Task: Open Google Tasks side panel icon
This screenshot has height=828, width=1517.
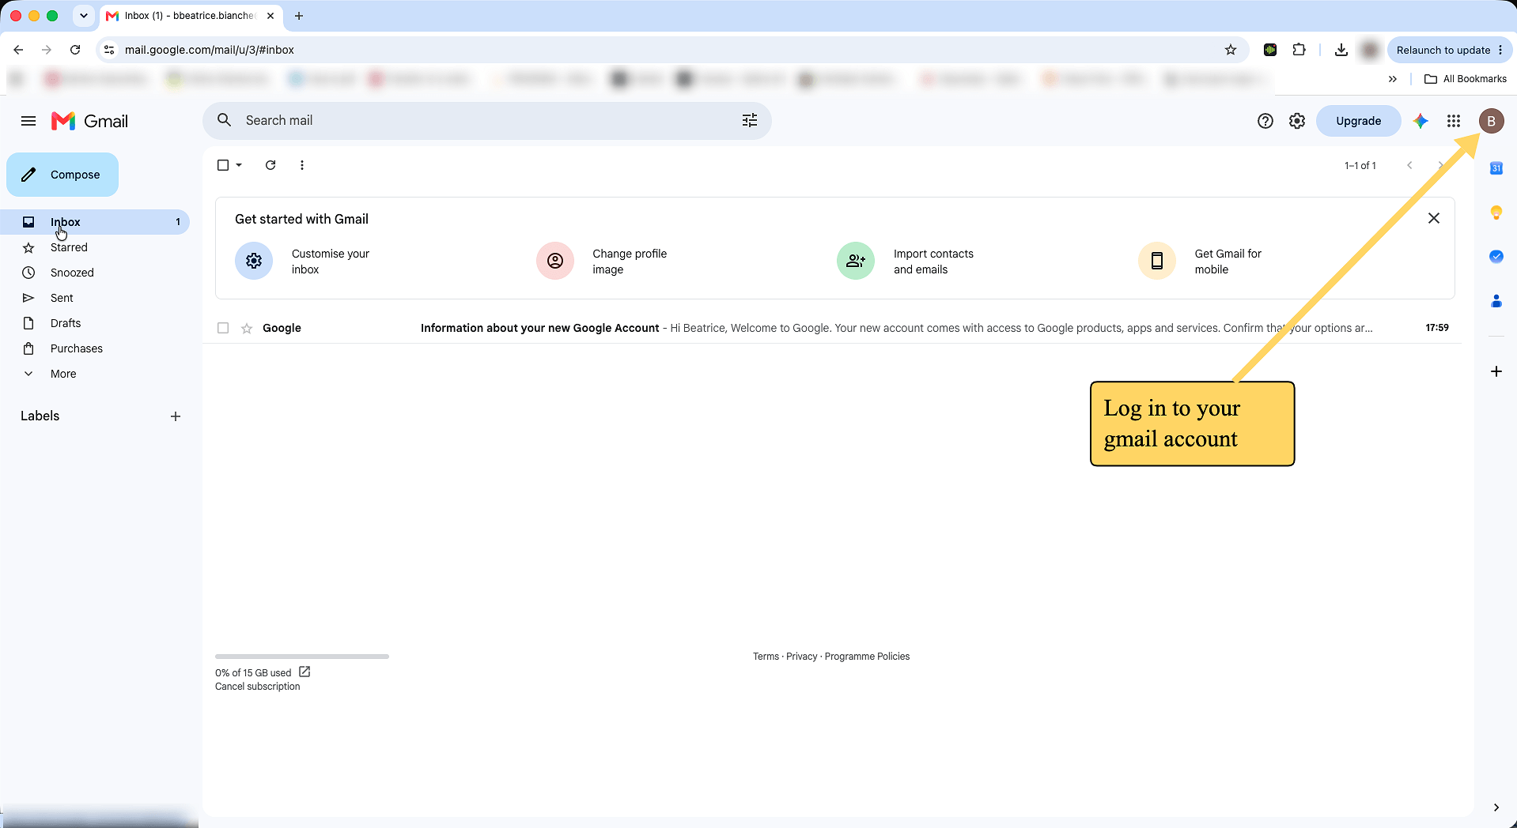Action: coord(1496,257)
